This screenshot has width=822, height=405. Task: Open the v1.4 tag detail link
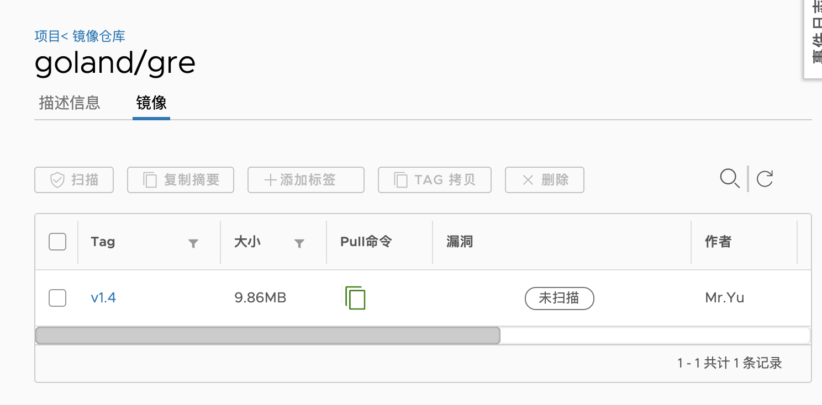coord(103,297)
